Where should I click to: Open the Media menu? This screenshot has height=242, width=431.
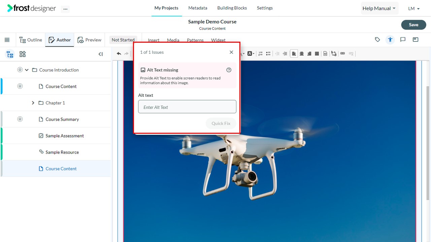[173, 40]
